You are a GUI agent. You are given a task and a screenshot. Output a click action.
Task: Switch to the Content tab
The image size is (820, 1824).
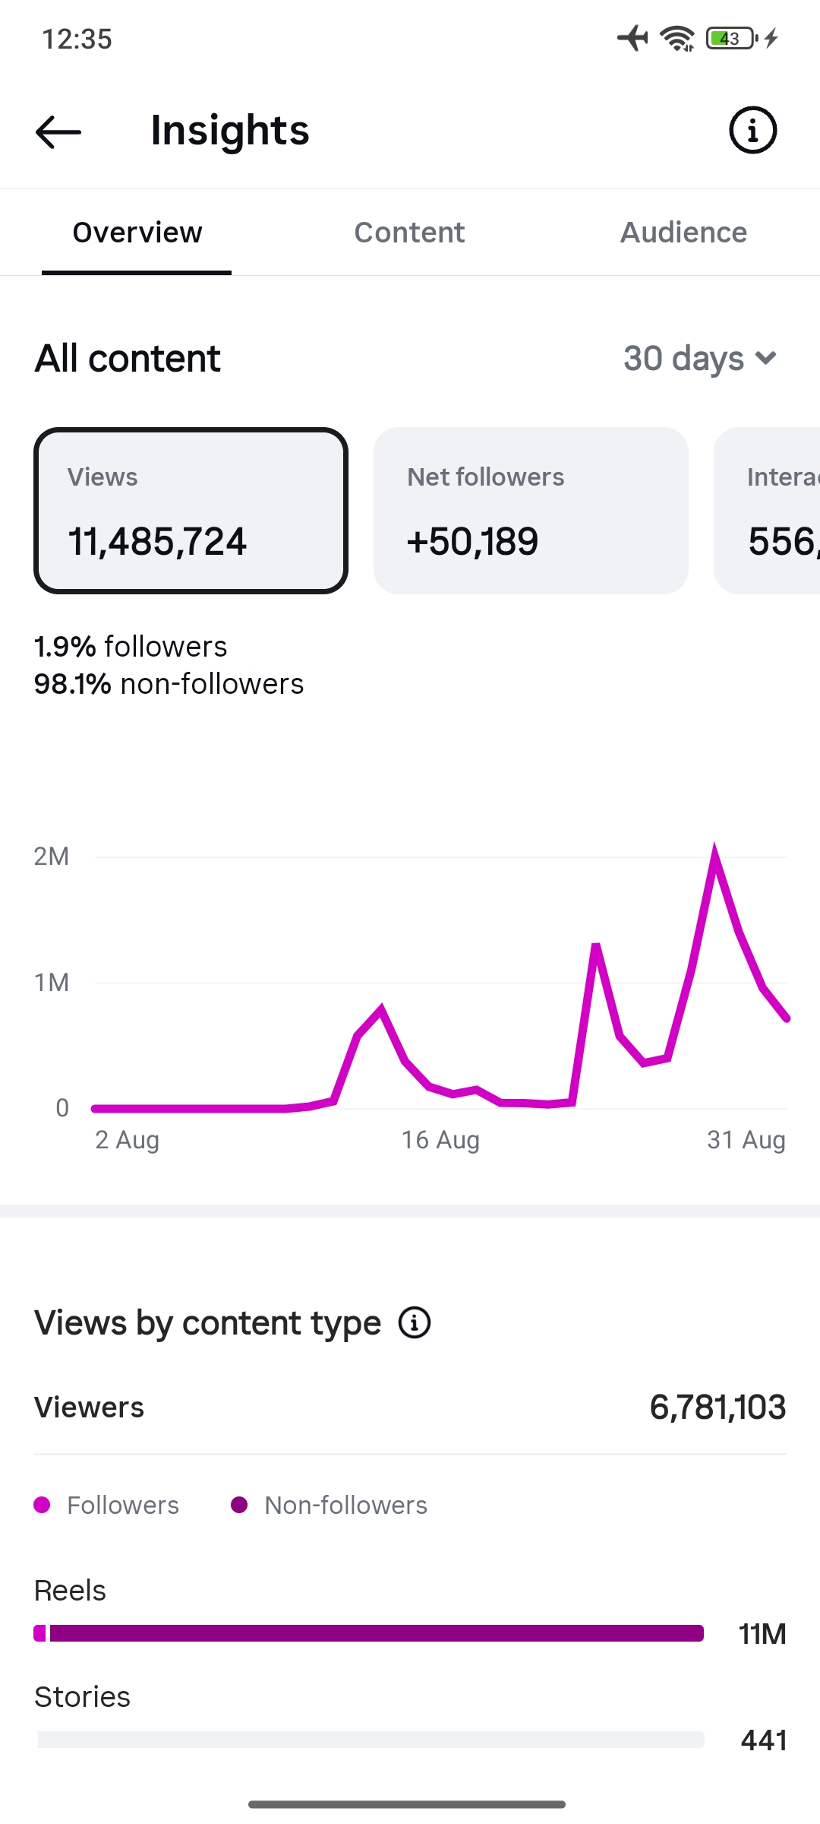tap(409, 233)
